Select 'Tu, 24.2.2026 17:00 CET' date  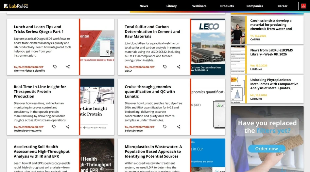[x=140, y=127]
